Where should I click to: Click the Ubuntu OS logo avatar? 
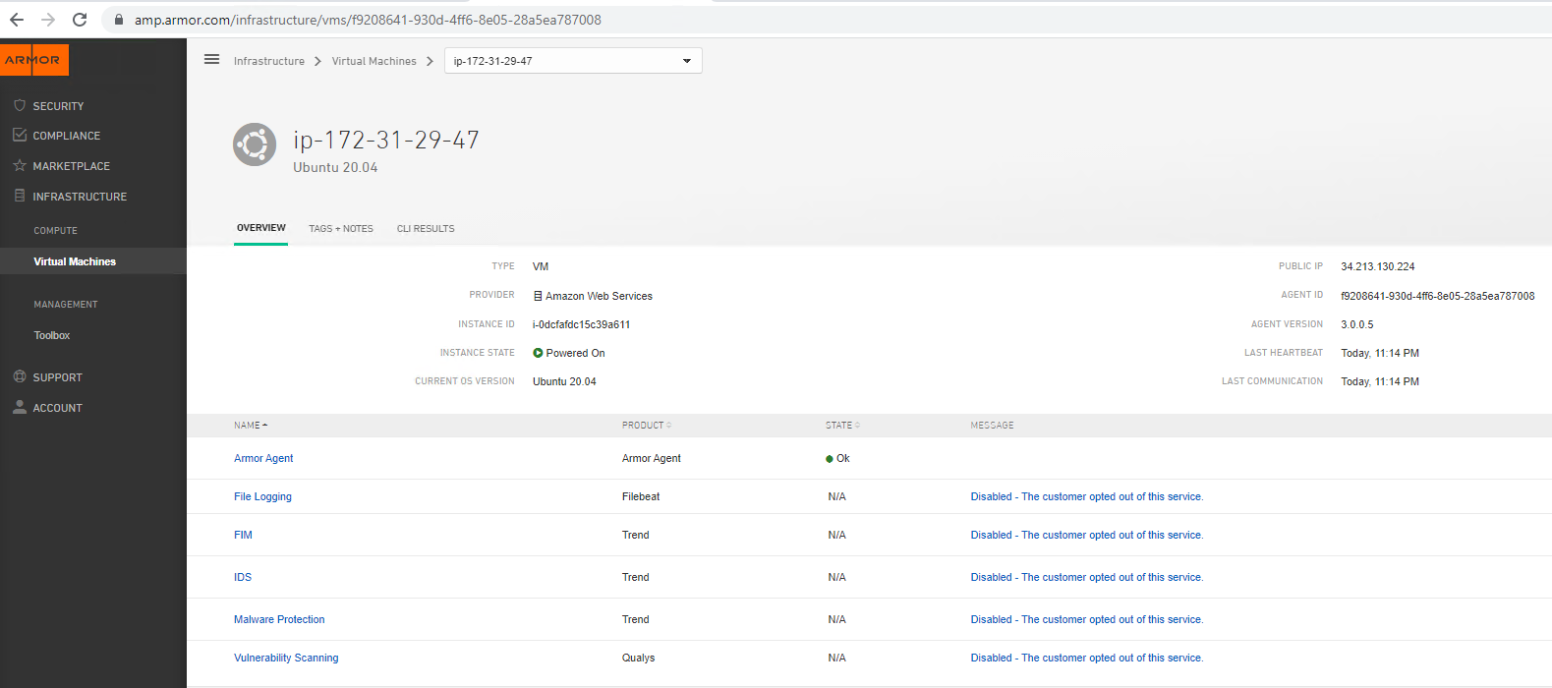(x=255, y=145)
